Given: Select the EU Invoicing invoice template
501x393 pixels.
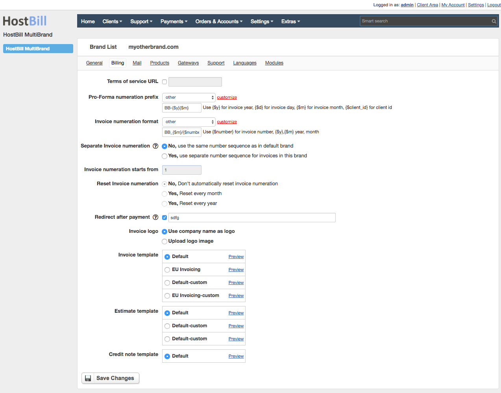Looking at the screenshot, I should click(167, 269).
